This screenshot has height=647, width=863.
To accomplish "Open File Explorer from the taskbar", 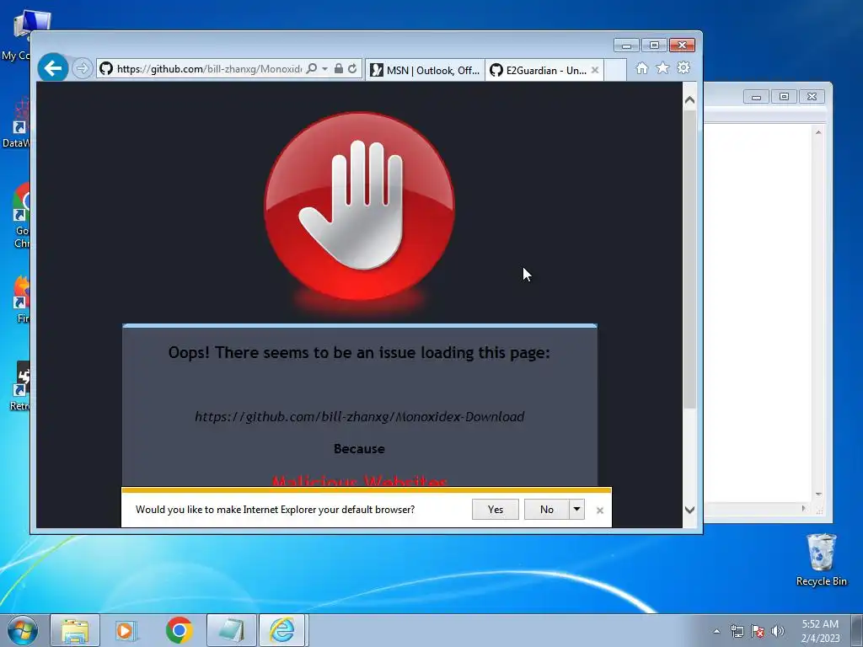I will pos(75,630).
